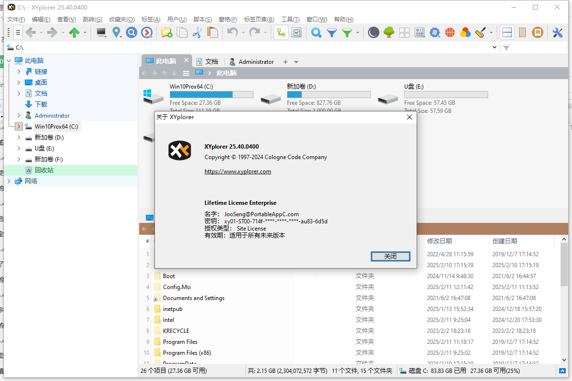Viewport: 572px width, 381px height.
Task: Open the Hotlist location-pin icon
Action: tap(117, 32)
